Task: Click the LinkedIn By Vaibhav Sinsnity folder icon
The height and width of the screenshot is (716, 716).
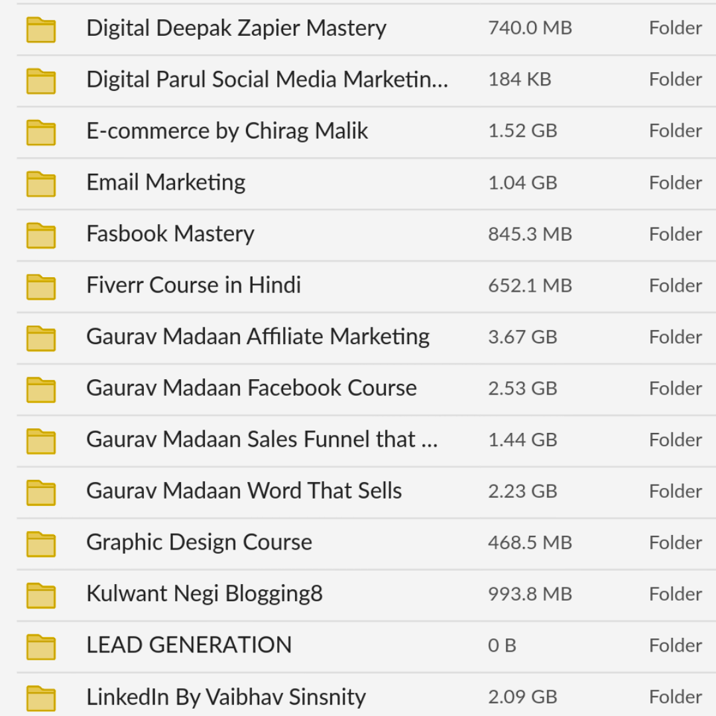Action: 41,699
